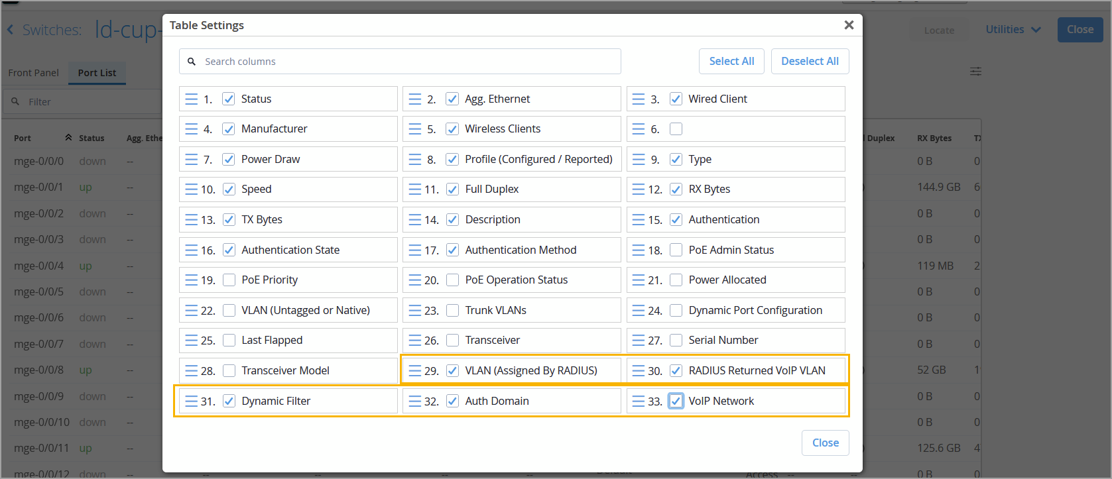Click the search magnifier icon in Table Settings
This screenshot has width=1112, height=479.
pyautogui.click(x=192, y=62)
